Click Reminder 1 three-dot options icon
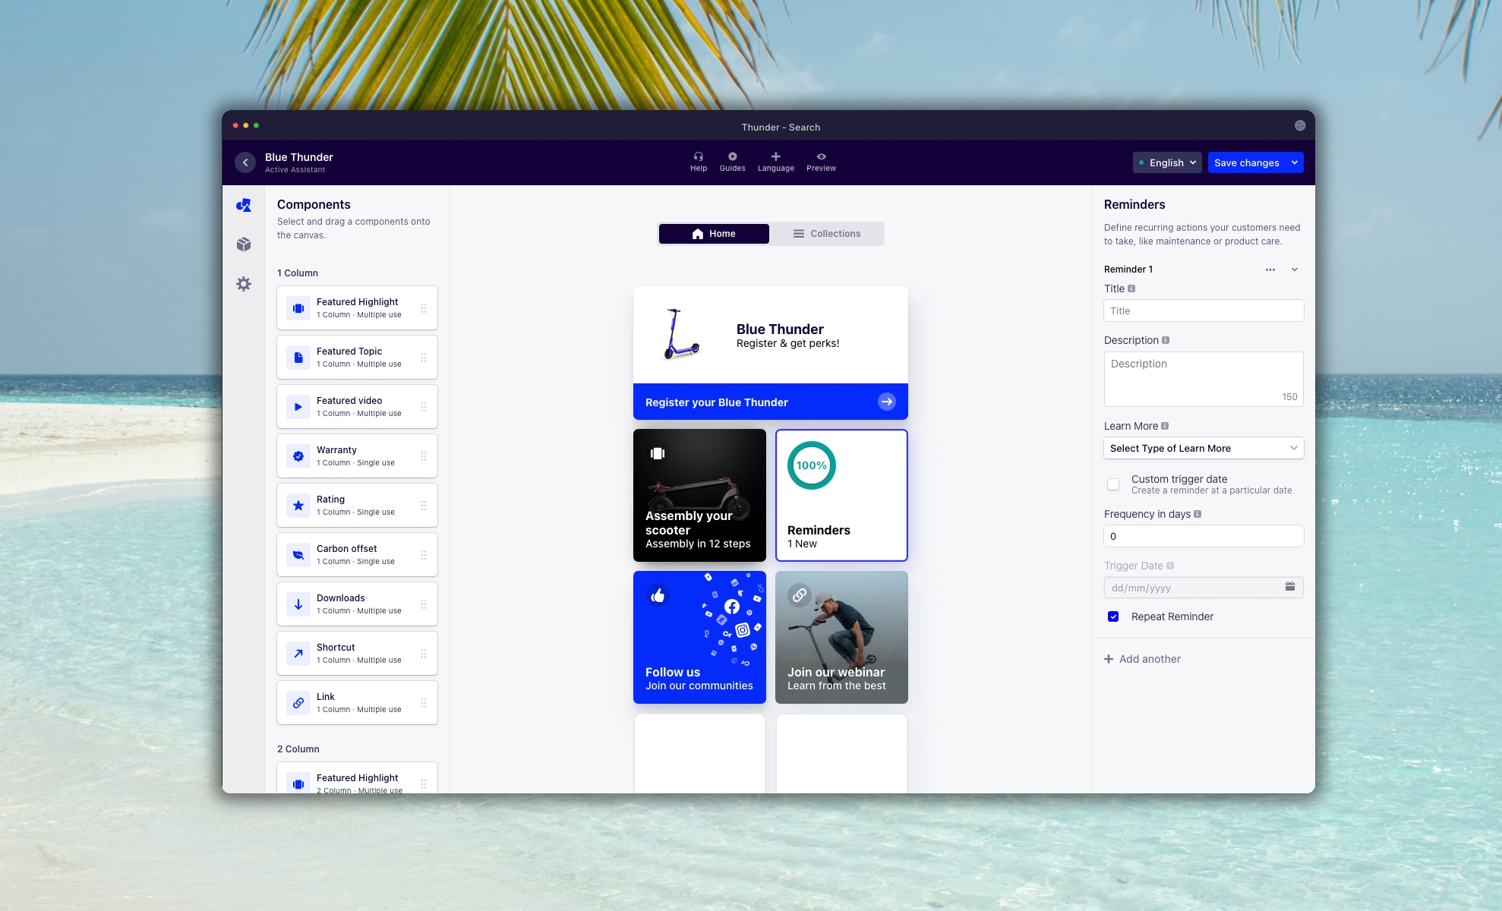1502x911 pixels. pyautogui.click(x=1270, y=270)
